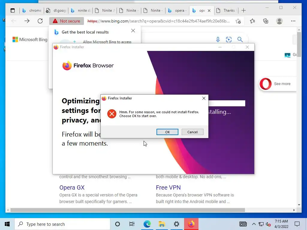This screenshot has width=307, height=230.
Task: Open the Free VPN search result link
Action: [x=168, y=187]
